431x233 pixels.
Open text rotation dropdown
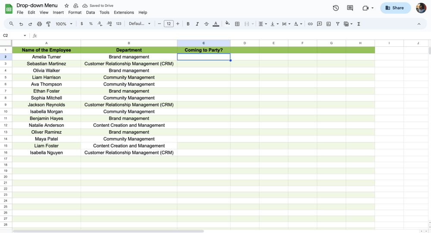click(x=298, y=24)
